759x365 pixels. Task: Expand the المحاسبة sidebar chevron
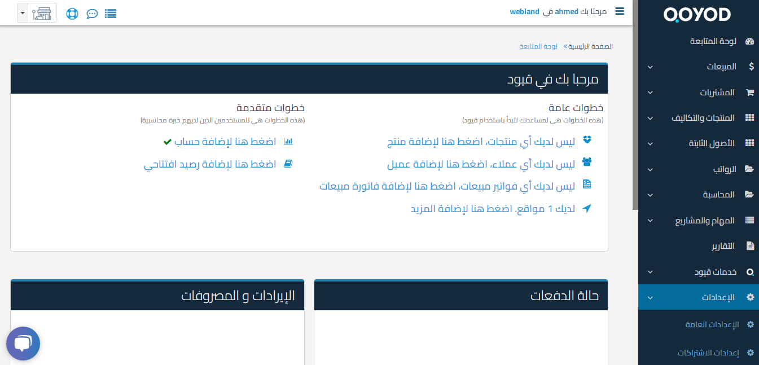tap(650, 195)
